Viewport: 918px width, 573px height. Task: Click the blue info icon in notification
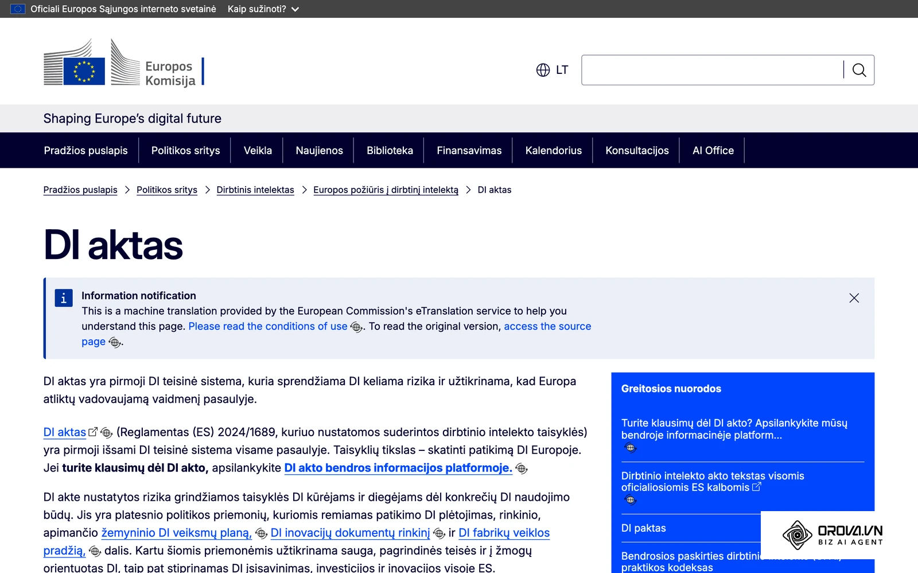coord(64,298)
